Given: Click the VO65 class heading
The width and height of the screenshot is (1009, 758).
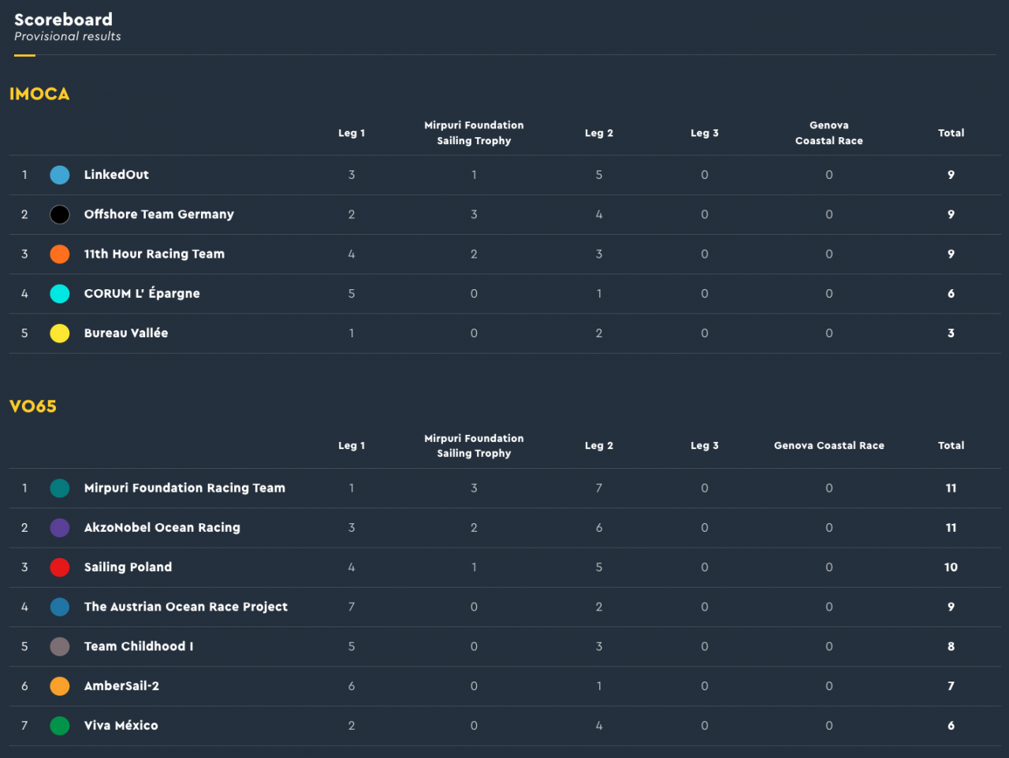Looking at the screenshot, I should click(x=33, y=407).
